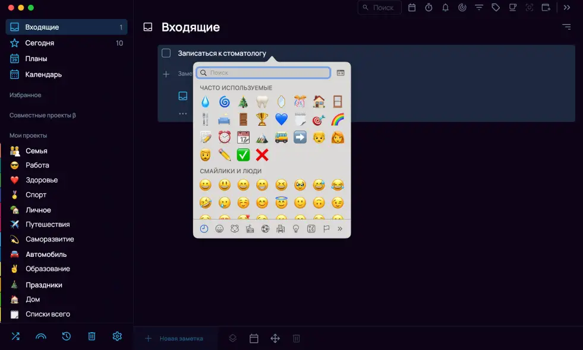This screenshot has height=350, width=583.
Task: Open settings gear in sidebar footer
Action: click(x=117, y=336)
